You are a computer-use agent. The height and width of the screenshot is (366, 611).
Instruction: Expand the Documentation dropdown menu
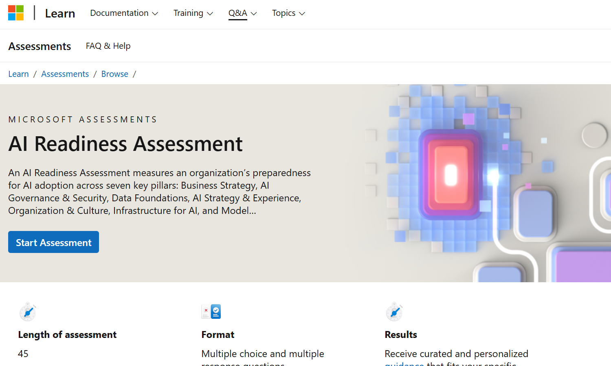[x=124, y=13]
